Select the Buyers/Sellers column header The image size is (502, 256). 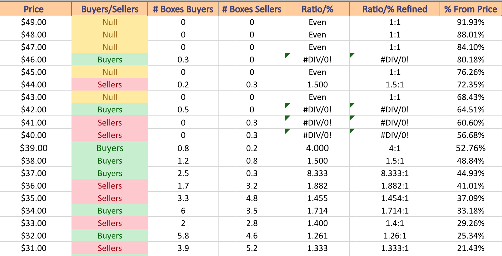click(x=110, y=9)
